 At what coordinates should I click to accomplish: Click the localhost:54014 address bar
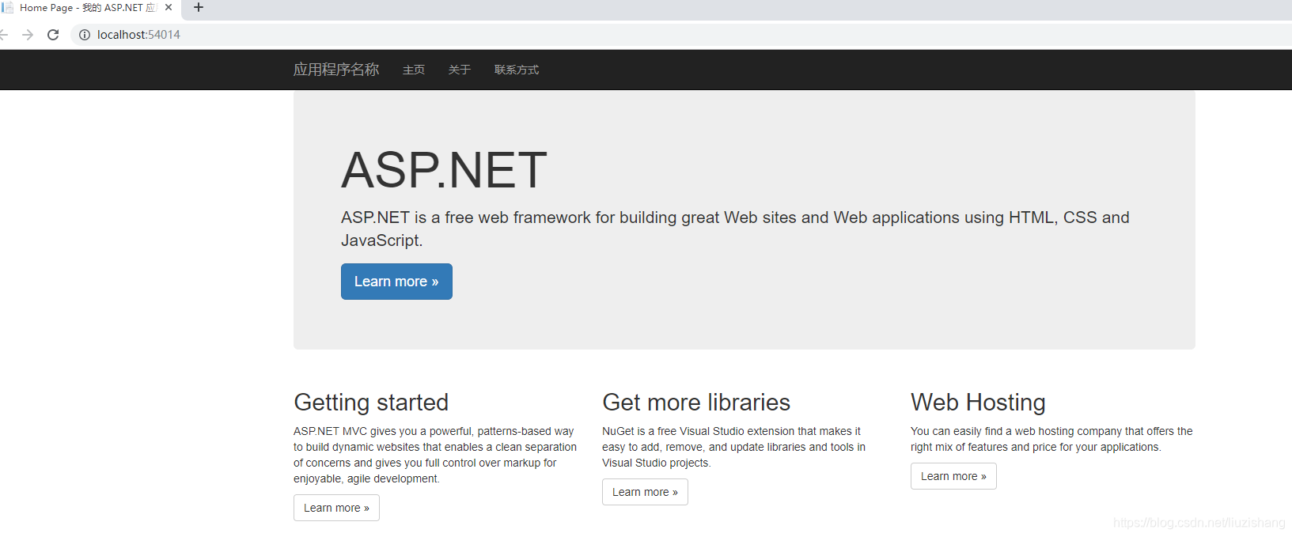coord(680,35)
